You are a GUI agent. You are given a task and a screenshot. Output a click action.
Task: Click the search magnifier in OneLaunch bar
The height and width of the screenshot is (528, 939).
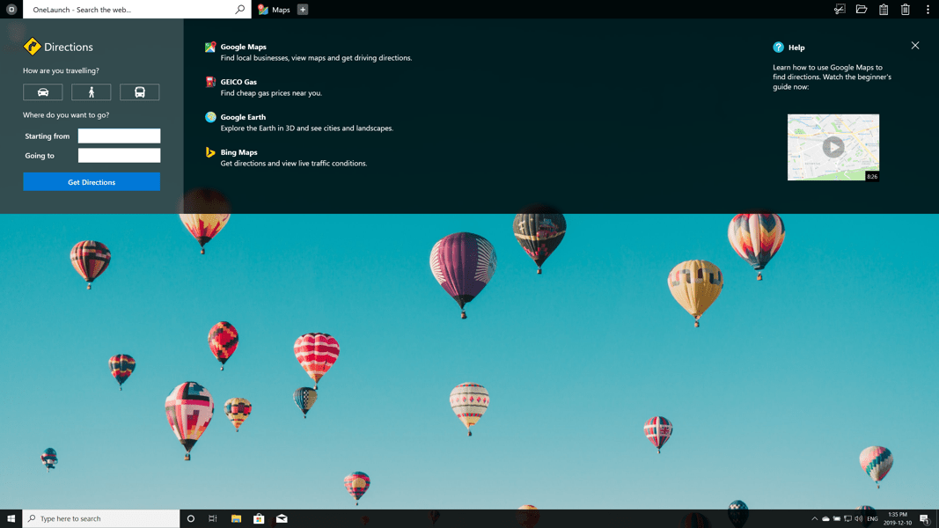(x=239, y=10)
